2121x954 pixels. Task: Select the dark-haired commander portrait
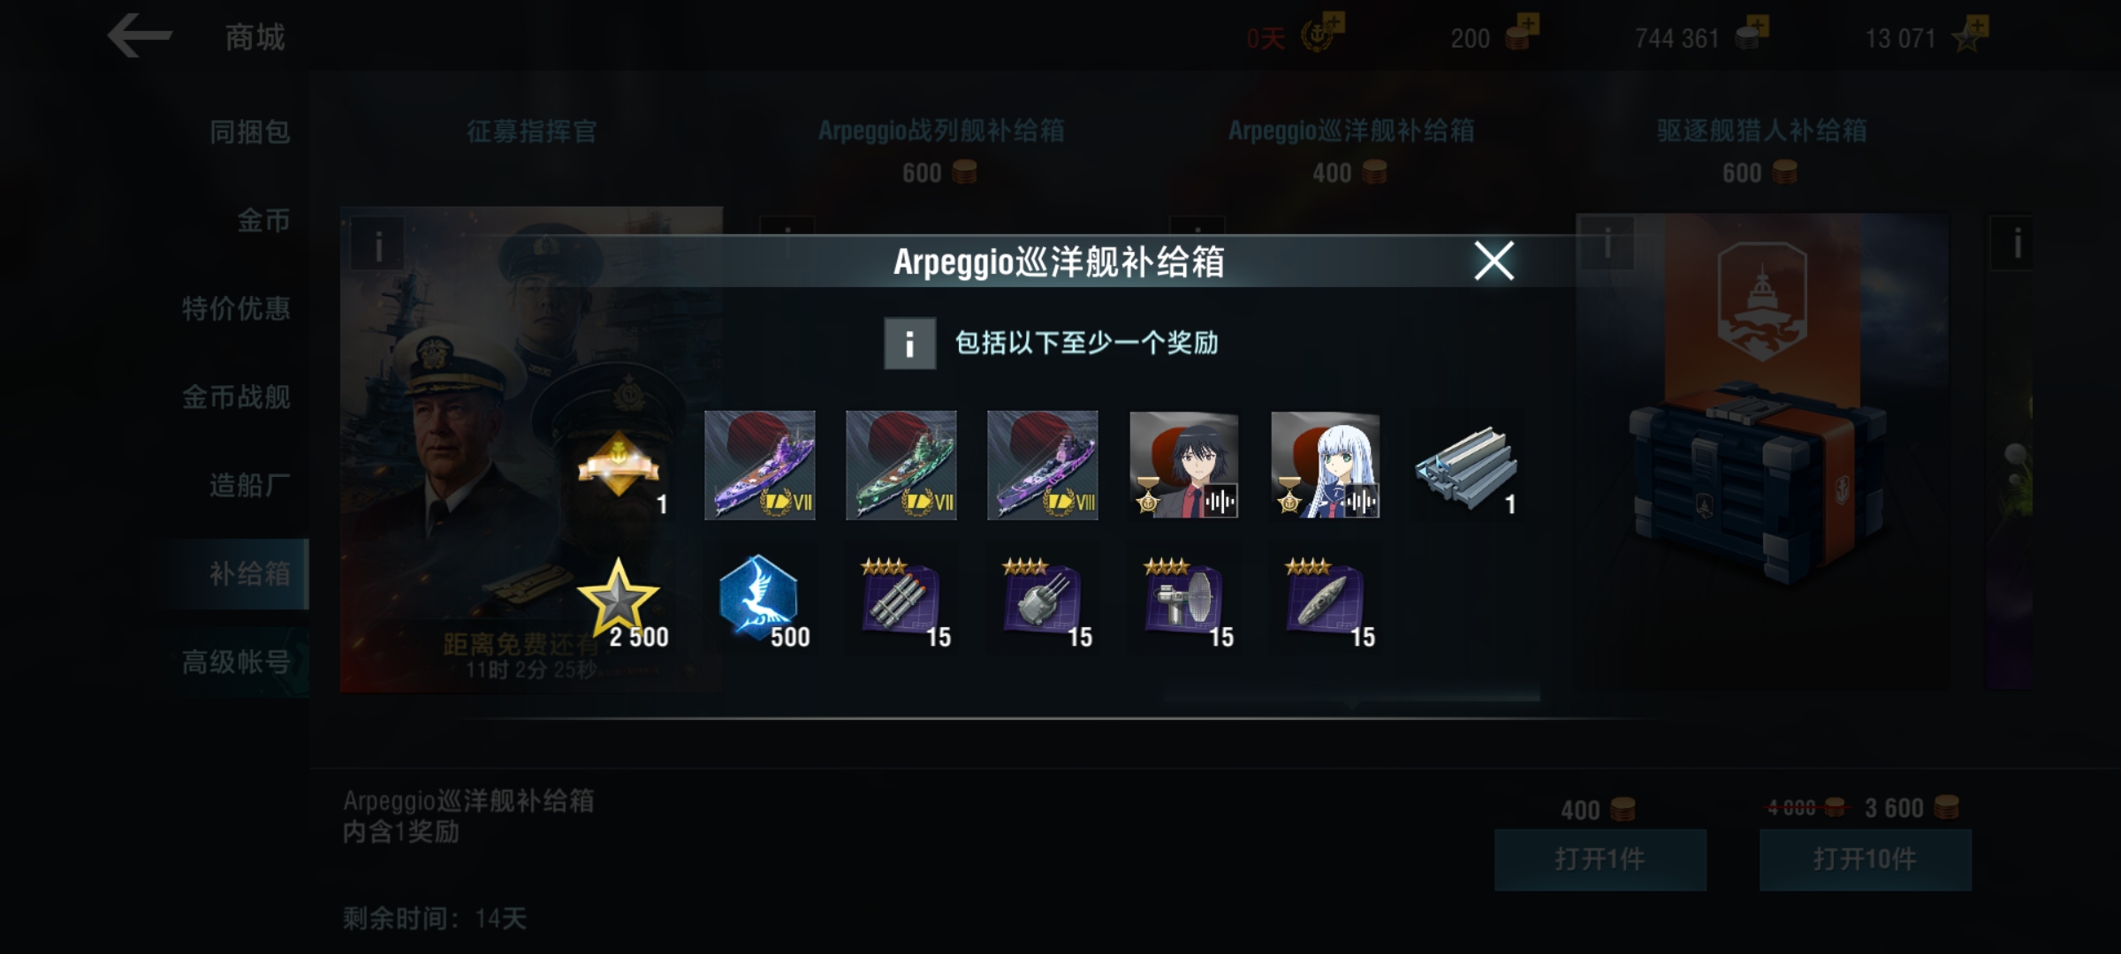(x=1184, y=466)
